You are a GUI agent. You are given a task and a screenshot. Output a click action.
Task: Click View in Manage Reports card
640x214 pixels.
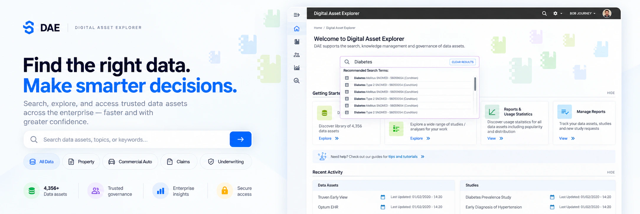click(x=567, y=138)
